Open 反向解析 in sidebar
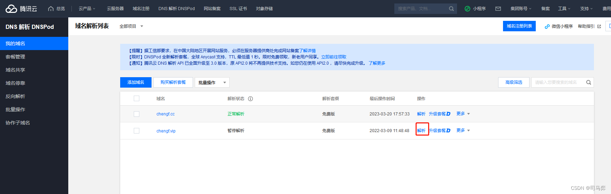The height and width of the screenshot is (194, 611). tap(34, 96)
